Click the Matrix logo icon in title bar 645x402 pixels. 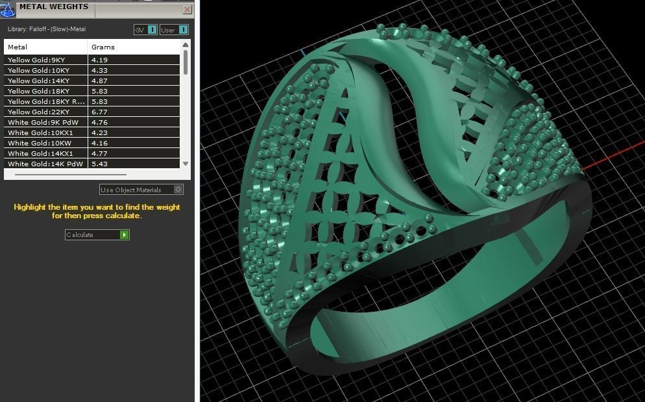tap(7, 9)
